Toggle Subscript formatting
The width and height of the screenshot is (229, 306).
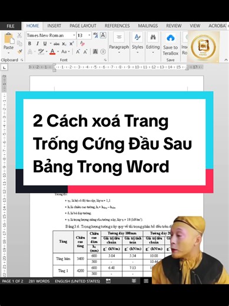pos(64,44)
